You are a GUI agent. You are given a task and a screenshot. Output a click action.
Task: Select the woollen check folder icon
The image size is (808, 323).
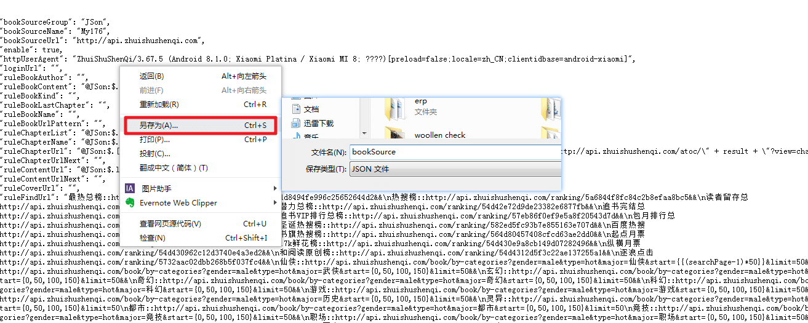click(395, 134)
